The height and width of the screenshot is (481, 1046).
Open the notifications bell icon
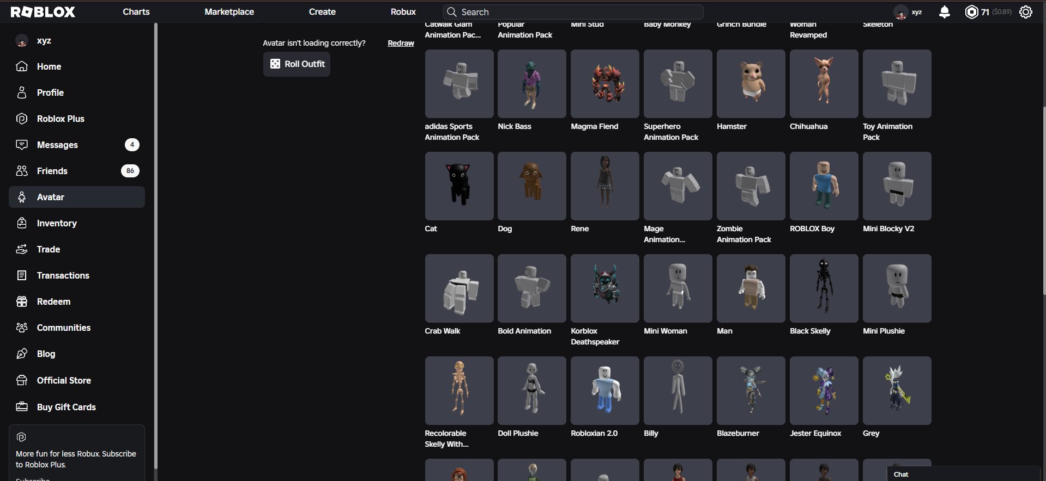click(x=945, y=12)
